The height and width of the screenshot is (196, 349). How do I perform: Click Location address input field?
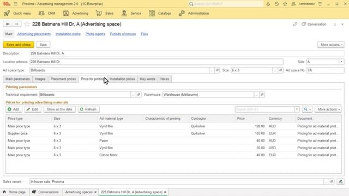point(157,62)
